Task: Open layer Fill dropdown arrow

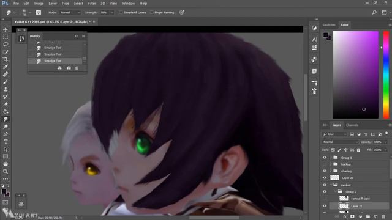Action: point(385,150)
